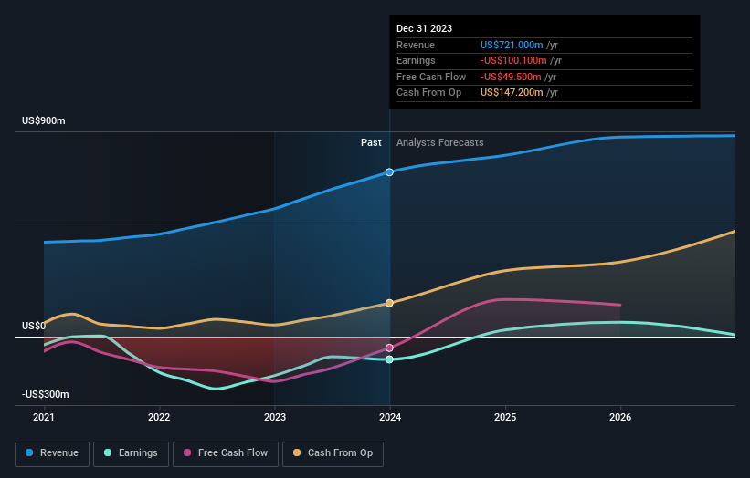Click the Earnings marker at 2024
The image size is (750, 478).
pos(389,359)
